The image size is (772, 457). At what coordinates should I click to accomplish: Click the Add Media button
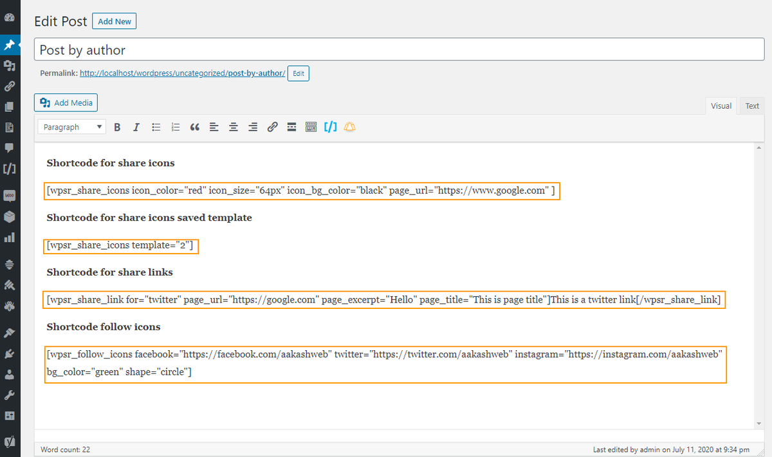pos(66,103)
